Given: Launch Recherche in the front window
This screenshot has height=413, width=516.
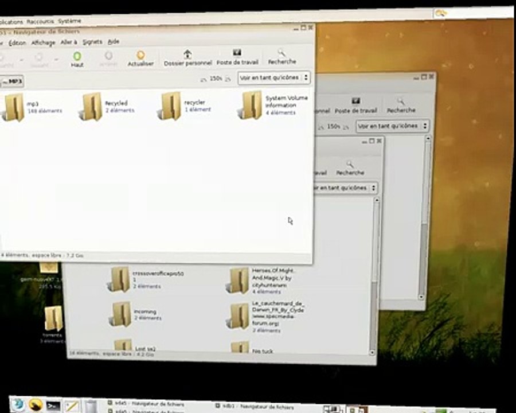Looking at the screenshot, I should 282,57.
